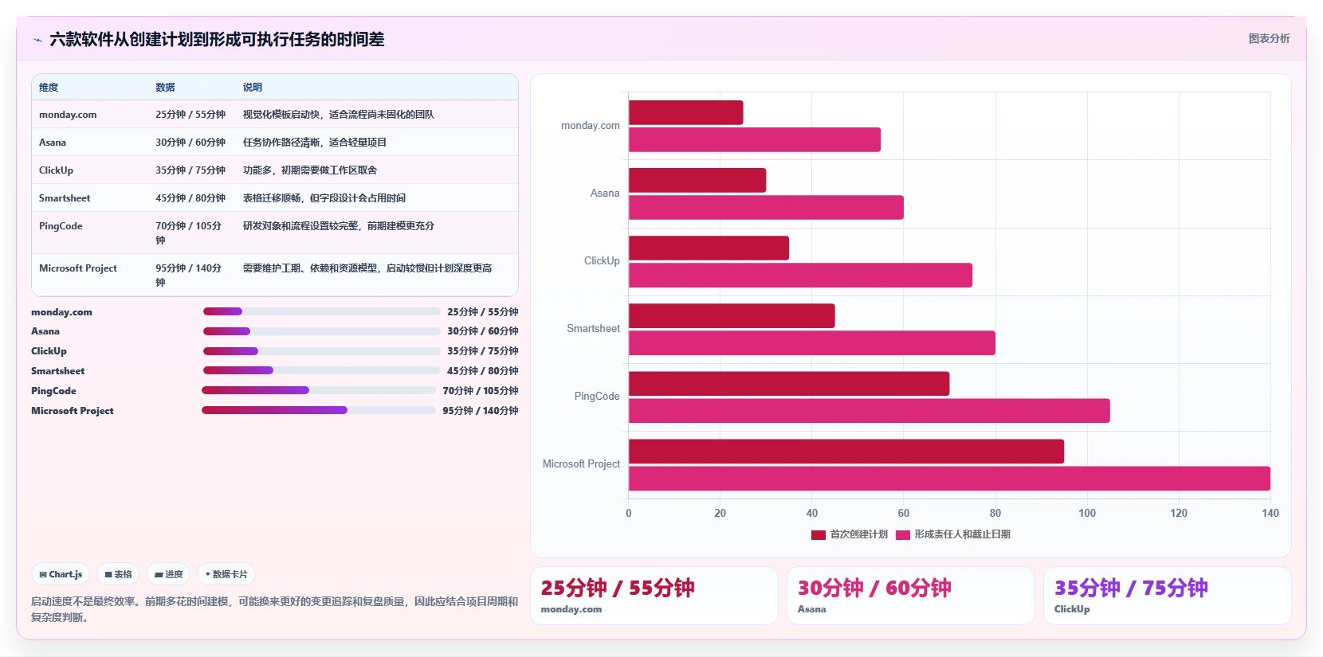Click Asana's dark red chart bar
Screen dimensions: 1323x657
[697, 180]
